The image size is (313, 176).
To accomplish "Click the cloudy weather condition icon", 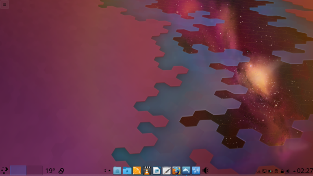I will click(x=61, y=171).
